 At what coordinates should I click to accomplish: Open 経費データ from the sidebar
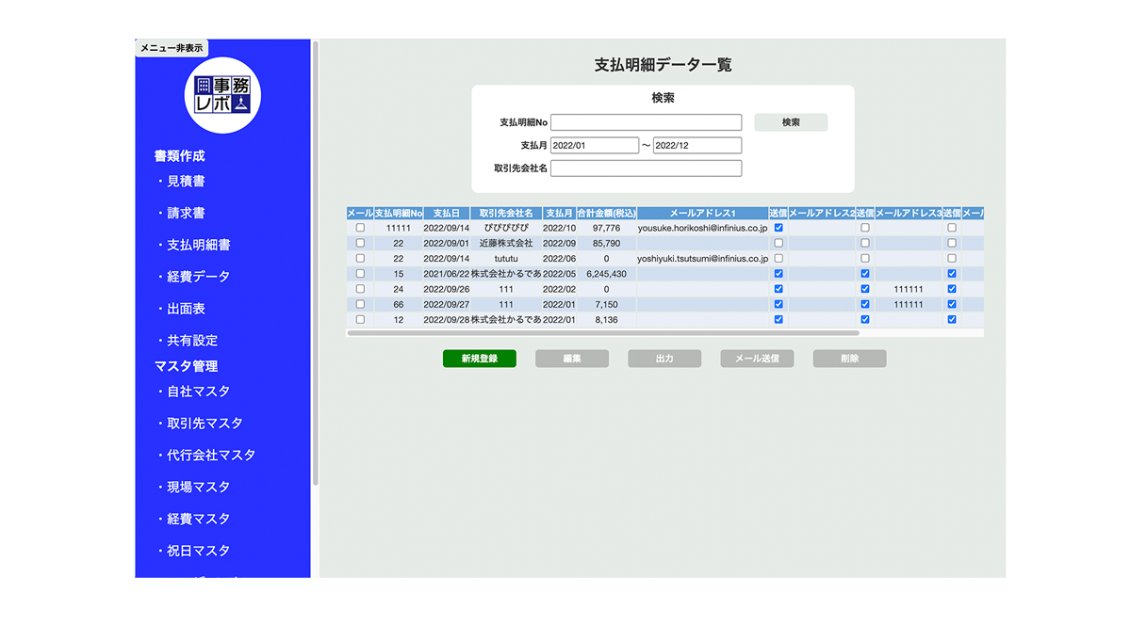pyautogui.click(x=198, y=277)
